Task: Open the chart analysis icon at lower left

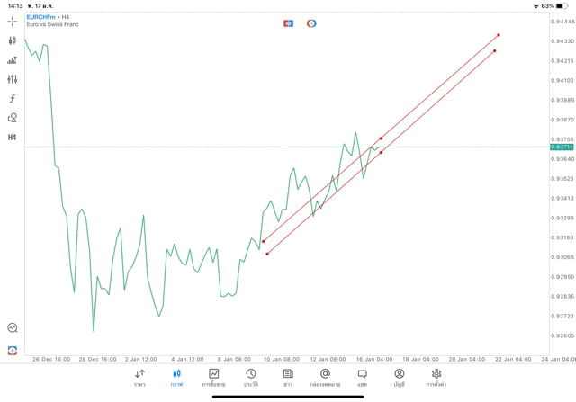Action: pos(13,328)
